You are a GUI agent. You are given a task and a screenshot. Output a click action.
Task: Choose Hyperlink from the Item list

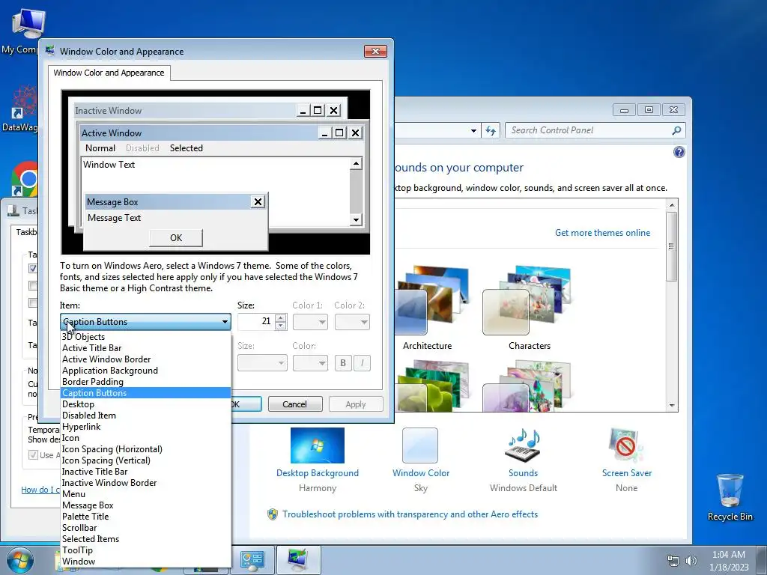tap(145, 427)
